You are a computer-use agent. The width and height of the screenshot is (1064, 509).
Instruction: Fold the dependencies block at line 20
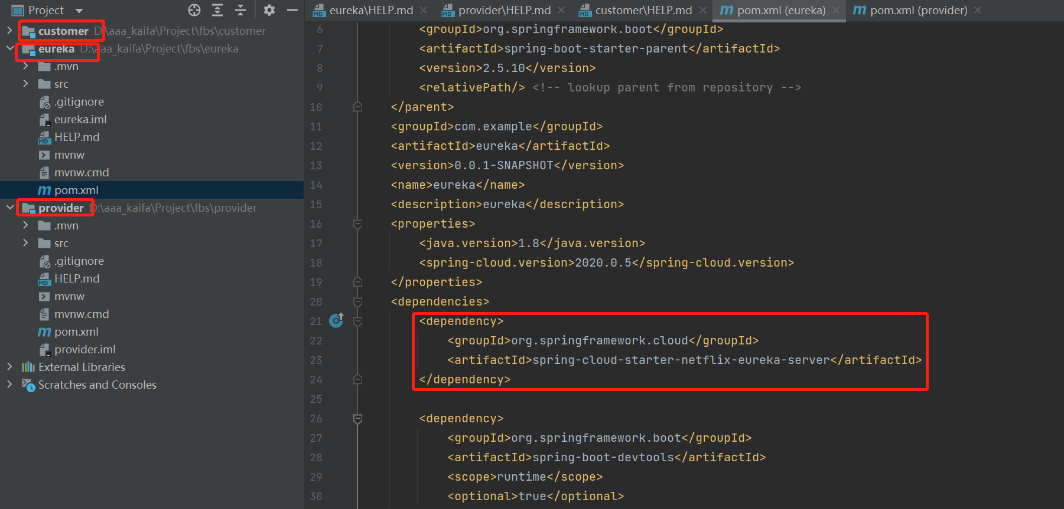(357, 302)
